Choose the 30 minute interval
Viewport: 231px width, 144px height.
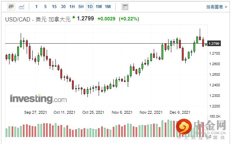(x=63, y=7)
